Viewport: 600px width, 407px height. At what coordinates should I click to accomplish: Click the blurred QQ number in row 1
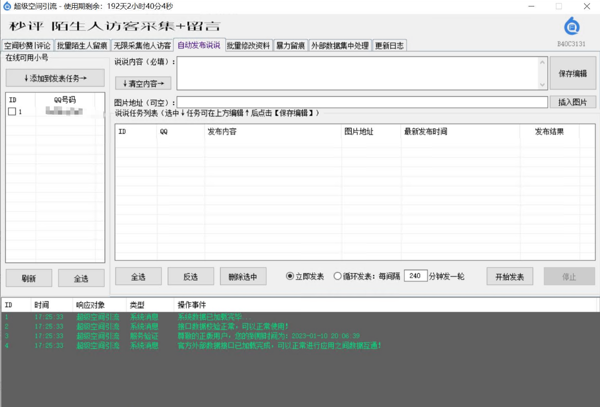(x=64, y=112)
